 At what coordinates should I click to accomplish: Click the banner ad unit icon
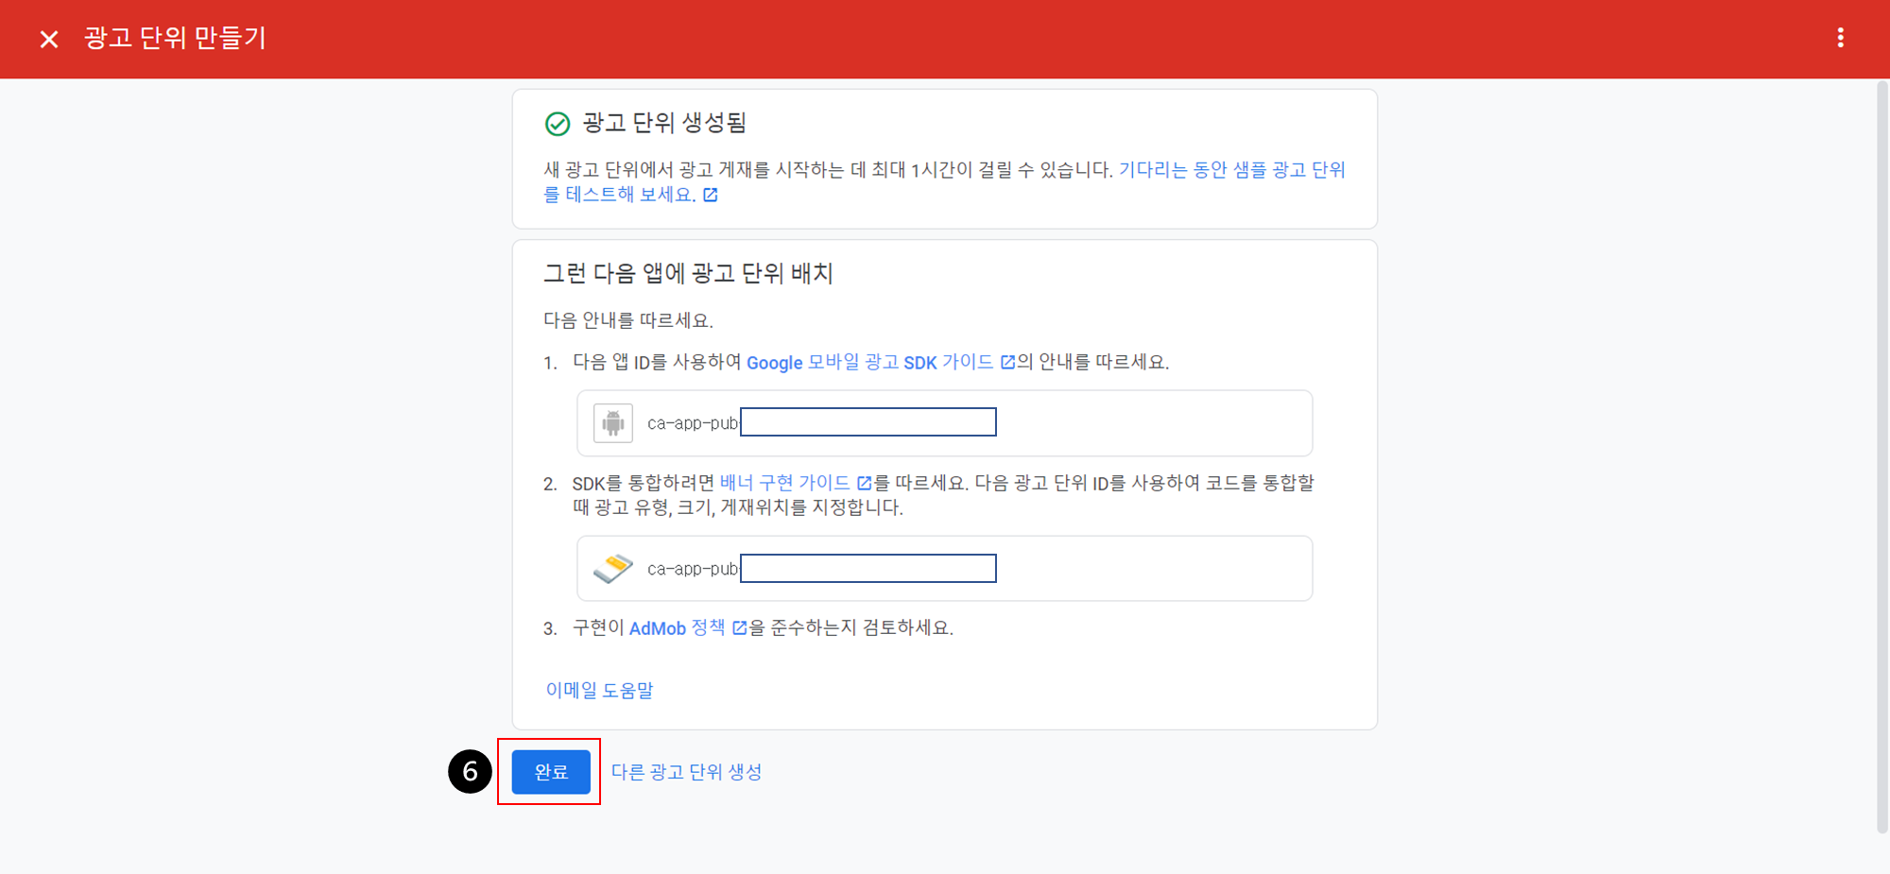click(x=613, y=569)
